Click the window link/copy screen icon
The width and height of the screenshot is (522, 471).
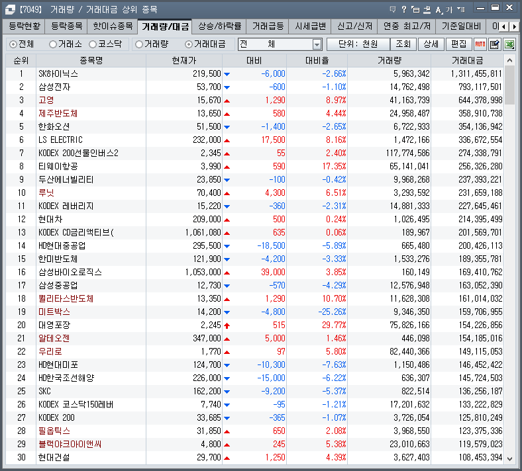pyautogui.click(x=415, y=9)
